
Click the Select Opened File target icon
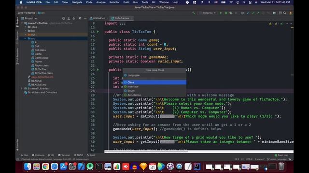(x=64, y=18)
